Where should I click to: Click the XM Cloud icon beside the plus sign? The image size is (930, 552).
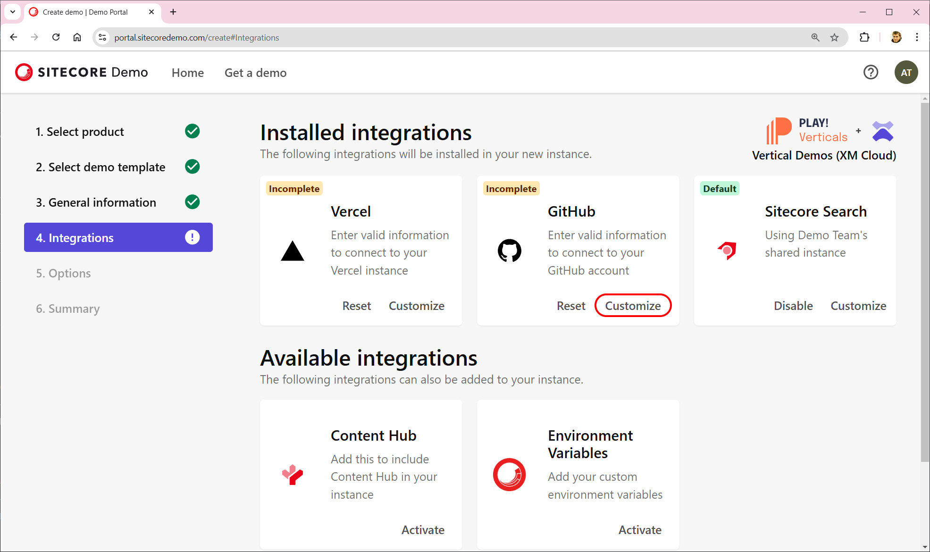click(x=883, y=131)
